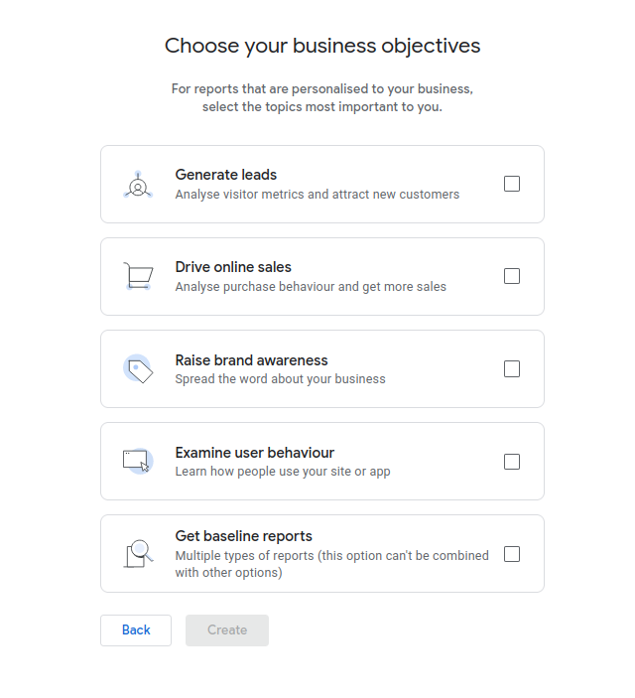Click the Drive online sales heading
Image resolution: width=635 pixels, height=698 pixels.
[x=233, y=267]
